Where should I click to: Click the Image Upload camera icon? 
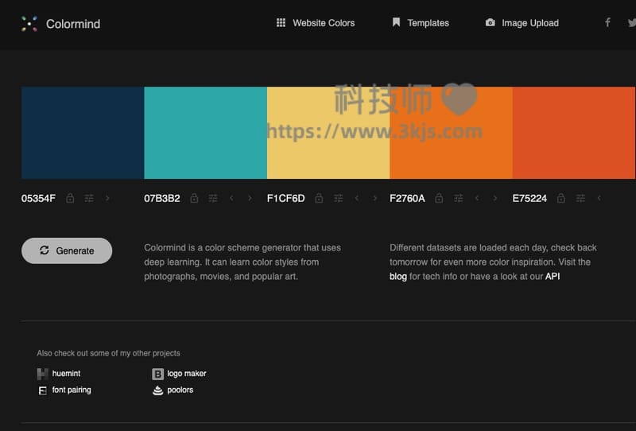tap(490, 23)
